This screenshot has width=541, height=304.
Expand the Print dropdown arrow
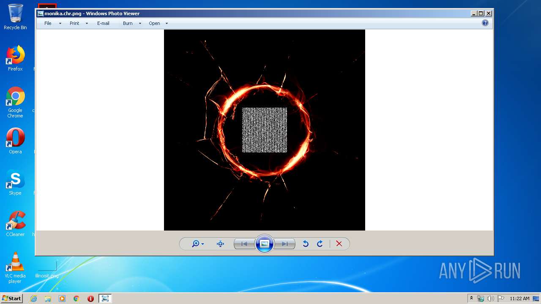pos(87,24)
